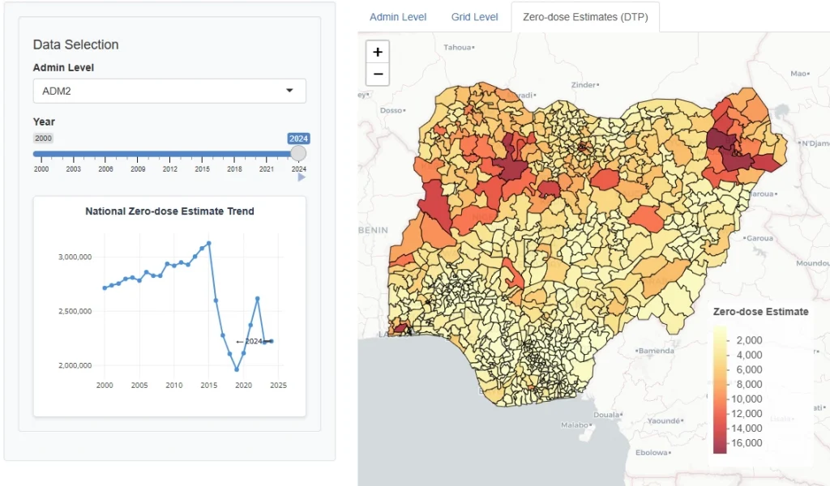Switch to the Grid Level tab

point(474,16)
